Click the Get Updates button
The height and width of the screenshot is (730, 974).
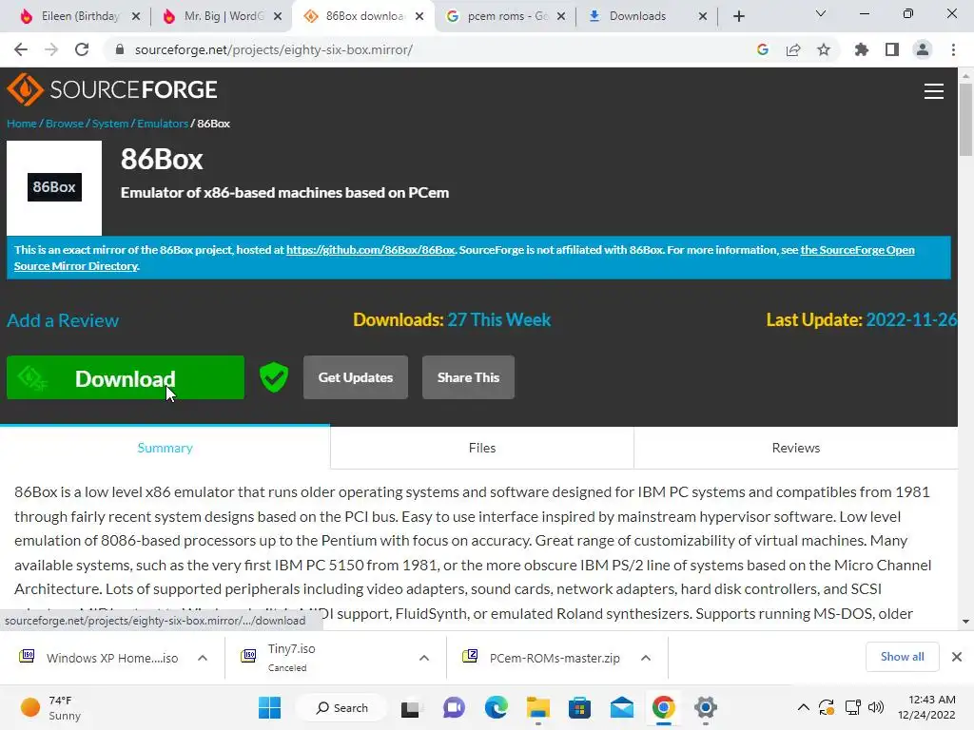coord(356,377)
